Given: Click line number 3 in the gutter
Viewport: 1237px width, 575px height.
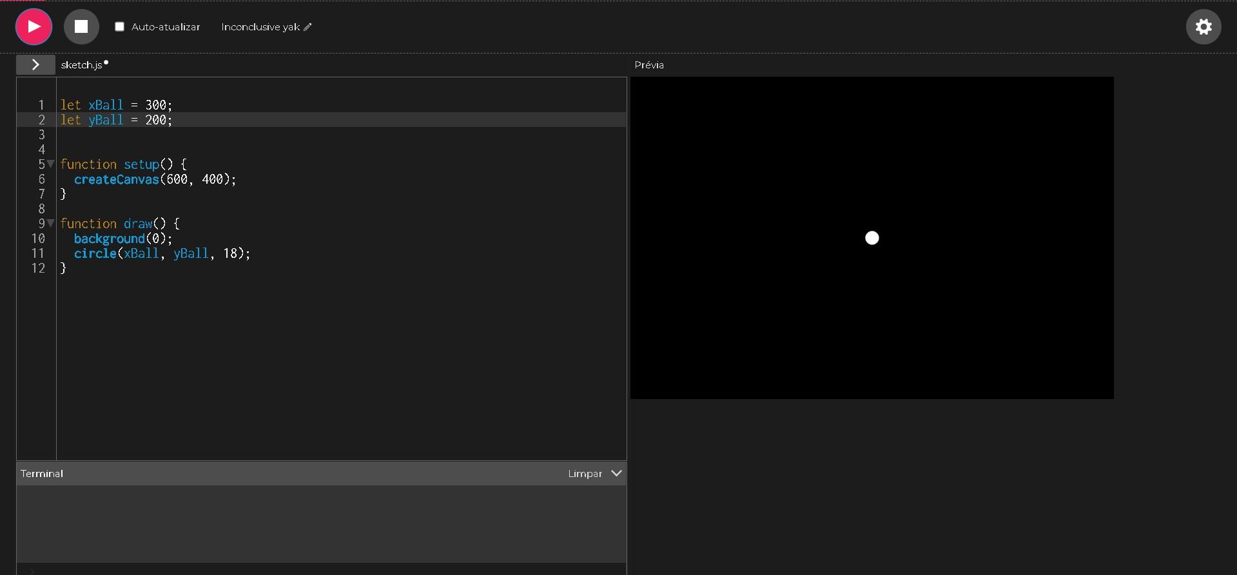Looking at the screenshot, I should (42, 135).
